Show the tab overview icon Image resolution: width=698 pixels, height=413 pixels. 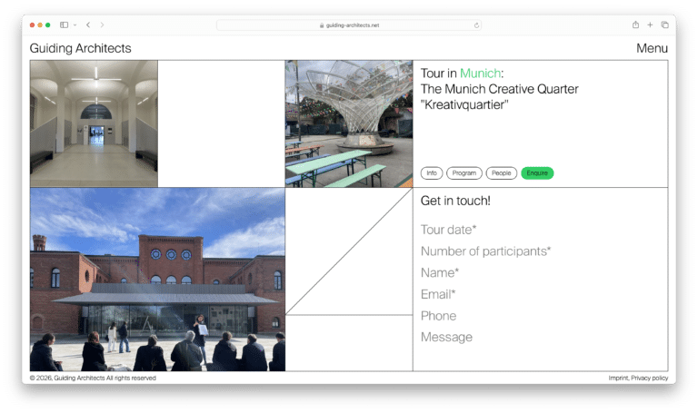click(x=664, y=25)
